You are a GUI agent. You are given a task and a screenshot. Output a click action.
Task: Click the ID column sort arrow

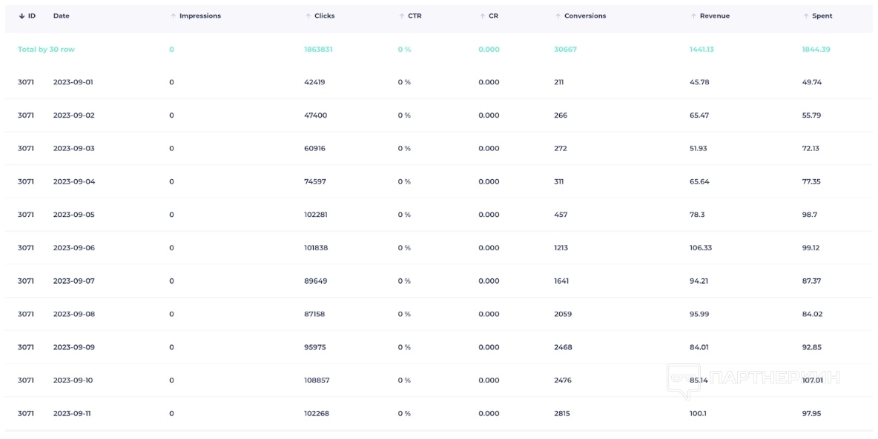[x=22, y=16]
